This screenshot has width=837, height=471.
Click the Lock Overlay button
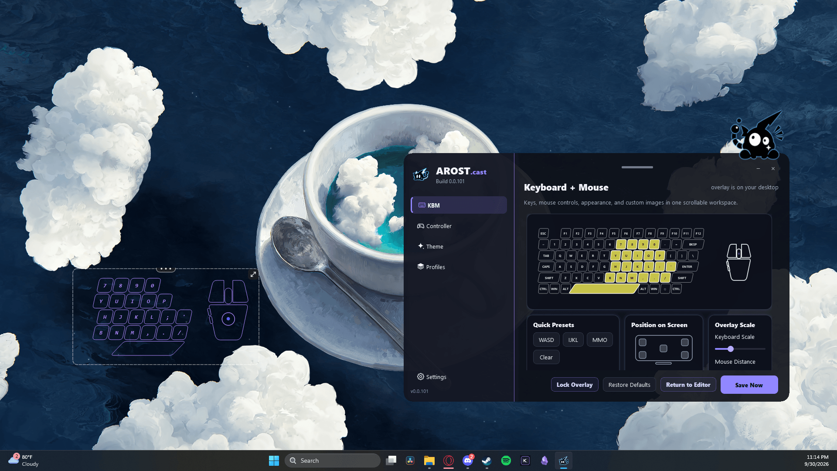coord(575,385)
